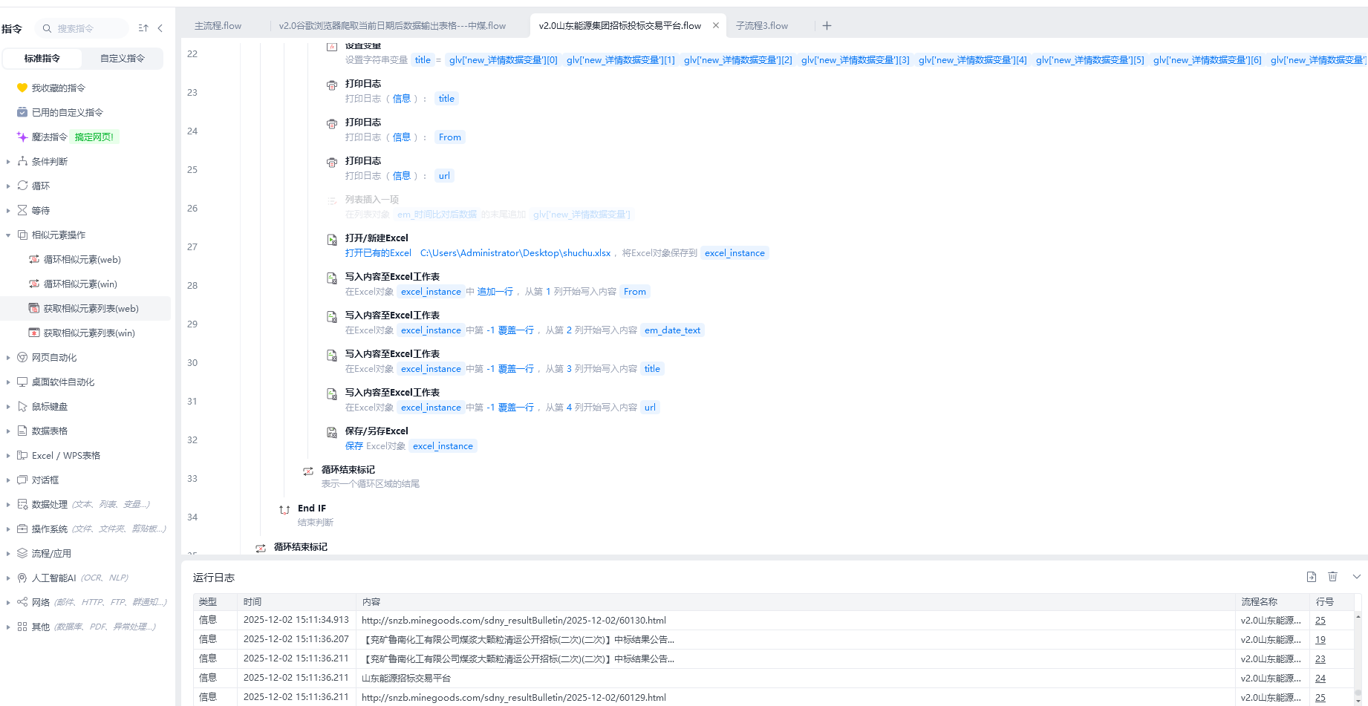The image size is (1368, 706).
Task: Collapse the 相似元素操作 category
Action: click(8, 235)
